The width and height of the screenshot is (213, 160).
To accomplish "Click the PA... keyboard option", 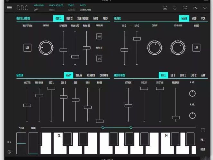I will (x=203, y=140).
